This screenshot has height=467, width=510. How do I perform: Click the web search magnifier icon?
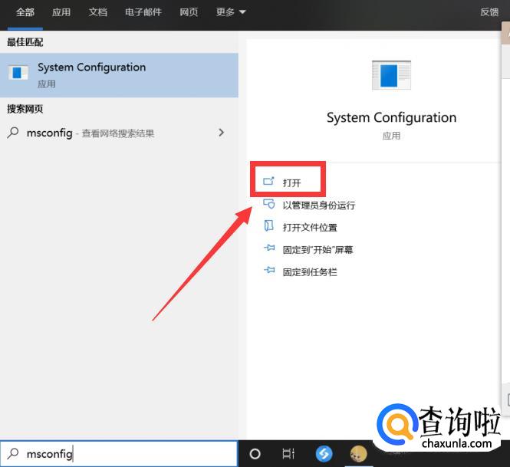13,133
